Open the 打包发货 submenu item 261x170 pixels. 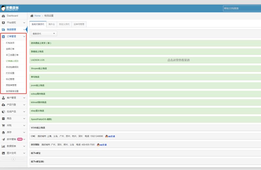click(x=10, y=43)
